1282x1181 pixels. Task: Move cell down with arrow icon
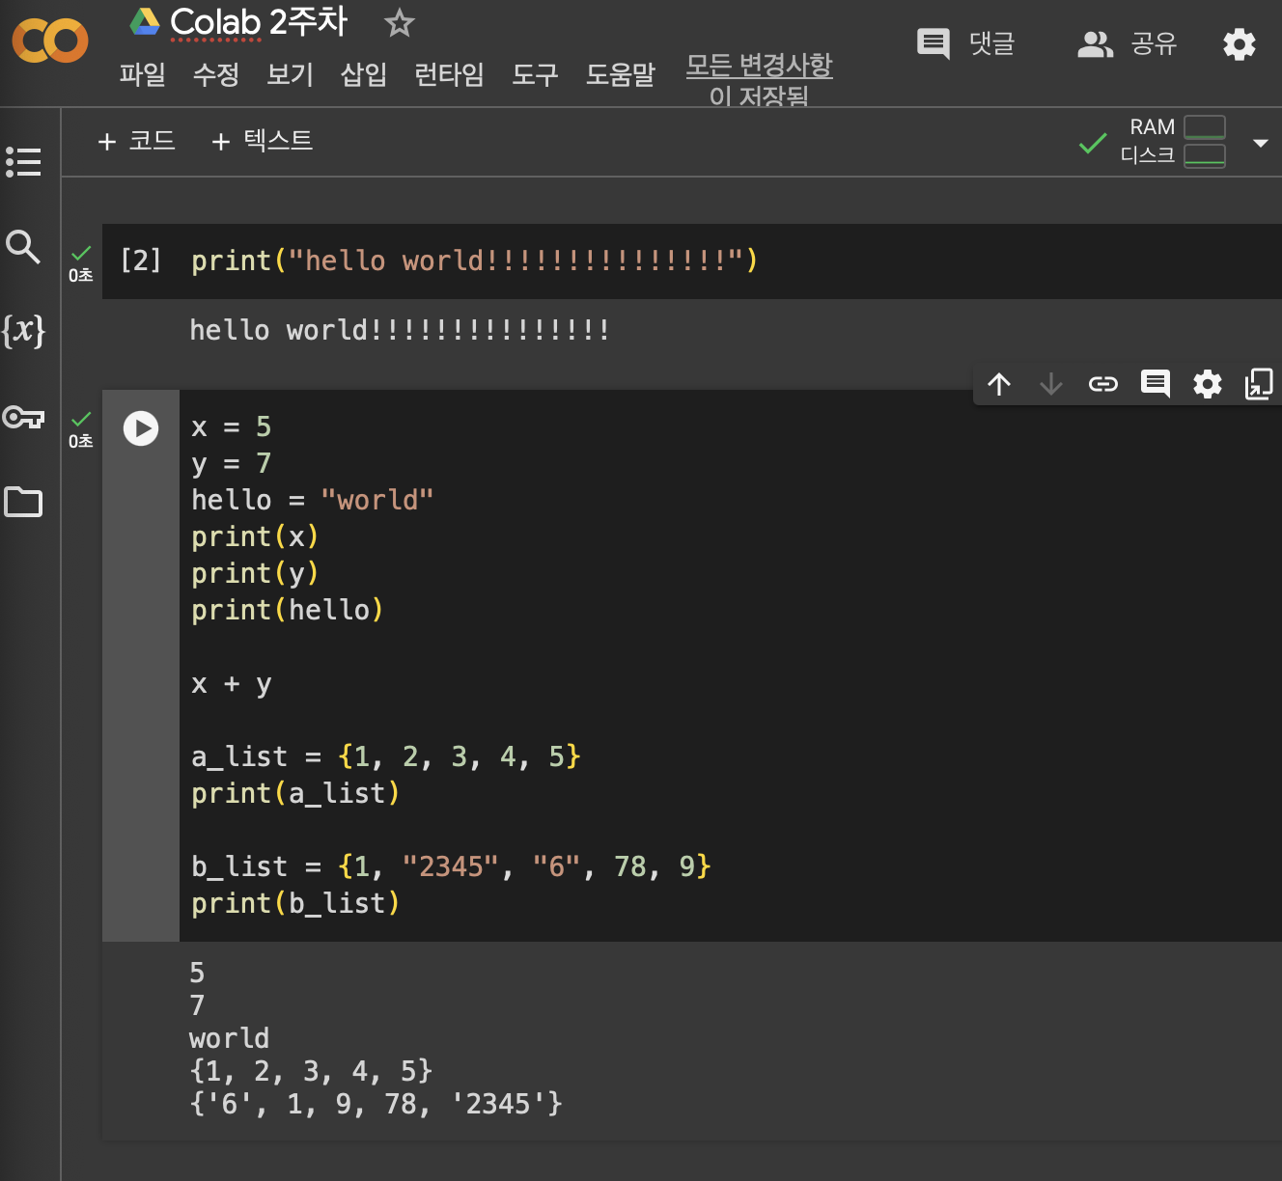1051,384
